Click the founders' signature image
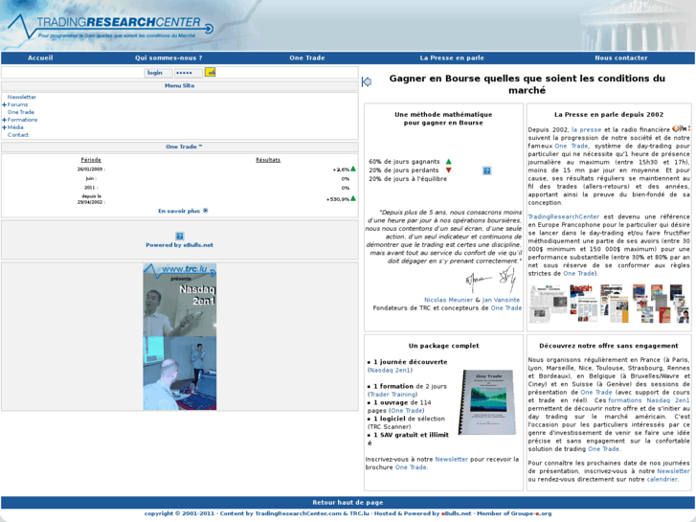 click(491, 281)
